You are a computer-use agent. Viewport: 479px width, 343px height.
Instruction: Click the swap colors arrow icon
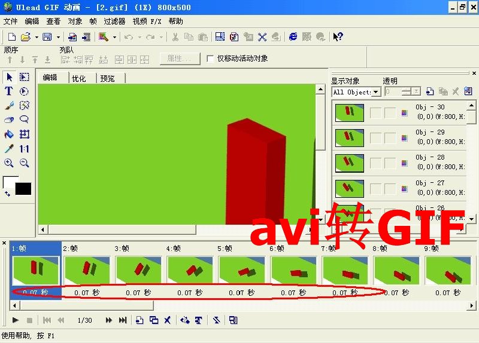point(7,193)
